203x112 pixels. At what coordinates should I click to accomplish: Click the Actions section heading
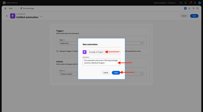pyautogui.click(x=60, y=62)
